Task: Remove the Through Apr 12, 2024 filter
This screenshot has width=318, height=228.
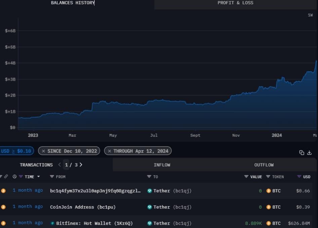Action: click(x=110, y=151)
